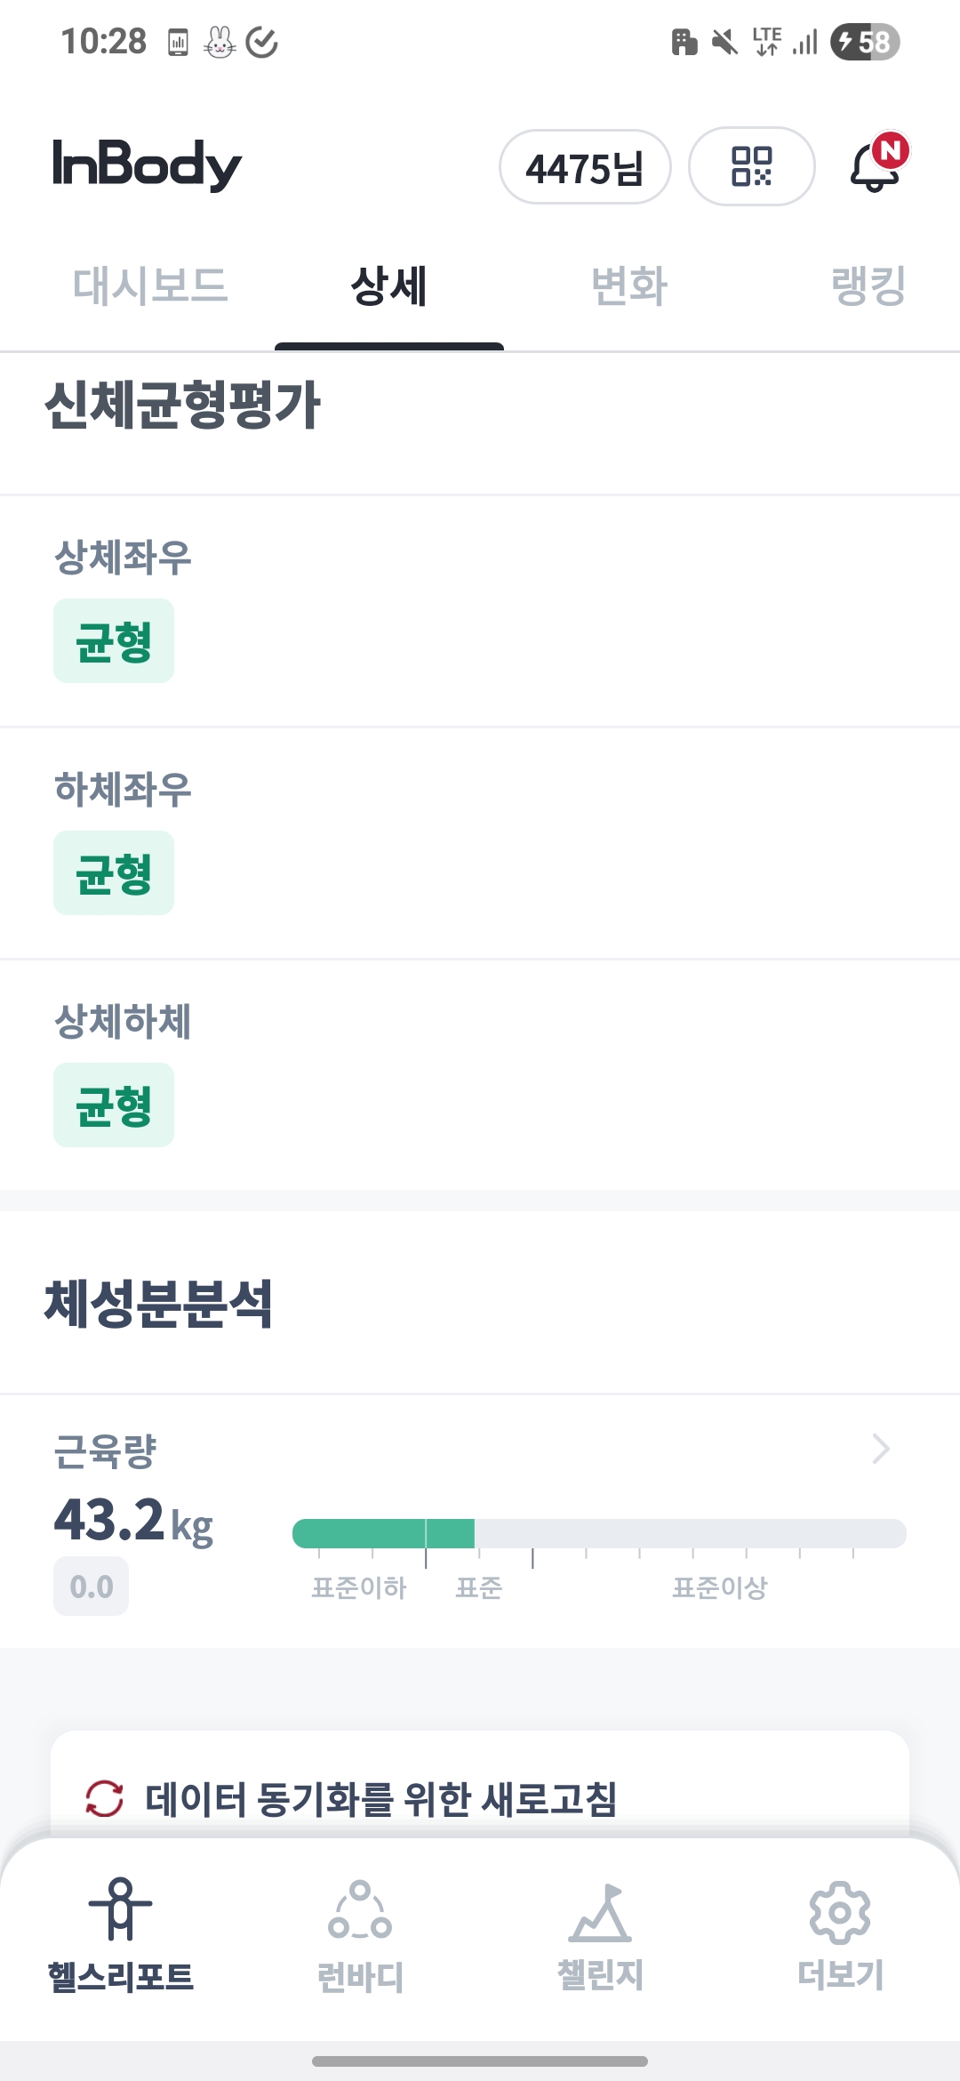
Task: Open notifications bell icon
Action: (876, 166)
